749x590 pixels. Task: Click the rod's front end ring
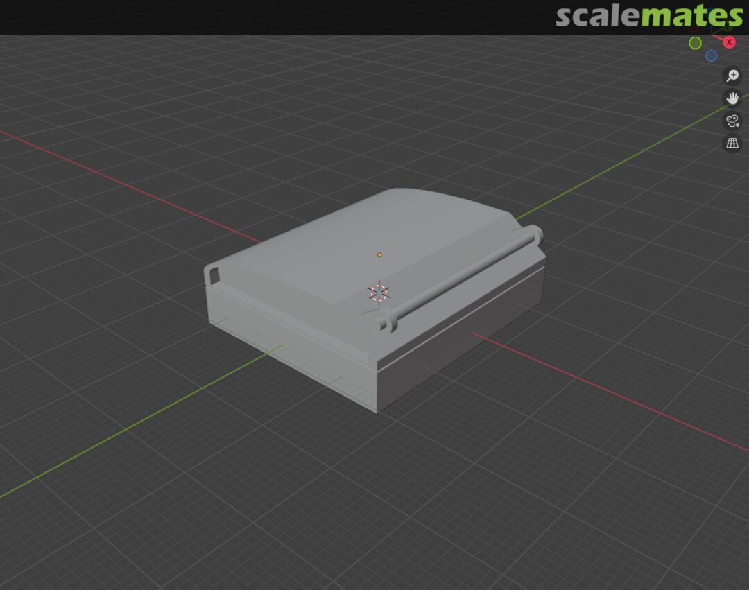(388, 322)
